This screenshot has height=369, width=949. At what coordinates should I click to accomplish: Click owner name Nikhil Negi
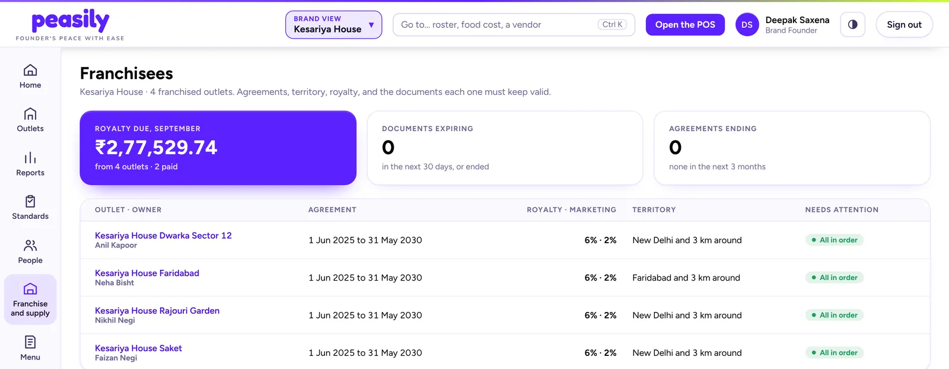coord(115,320)
